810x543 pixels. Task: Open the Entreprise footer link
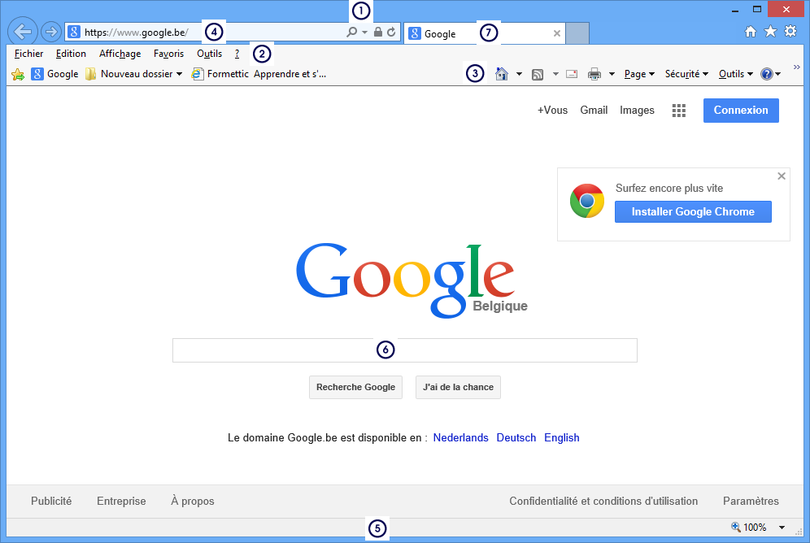(x=121, y=502)
